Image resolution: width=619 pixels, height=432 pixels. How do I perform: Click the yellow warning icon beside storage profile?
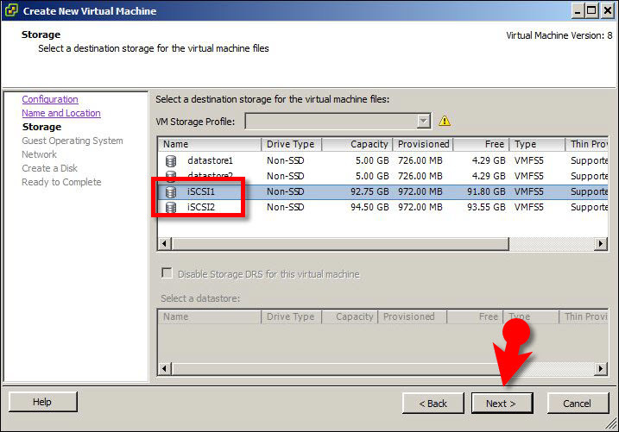445,121
